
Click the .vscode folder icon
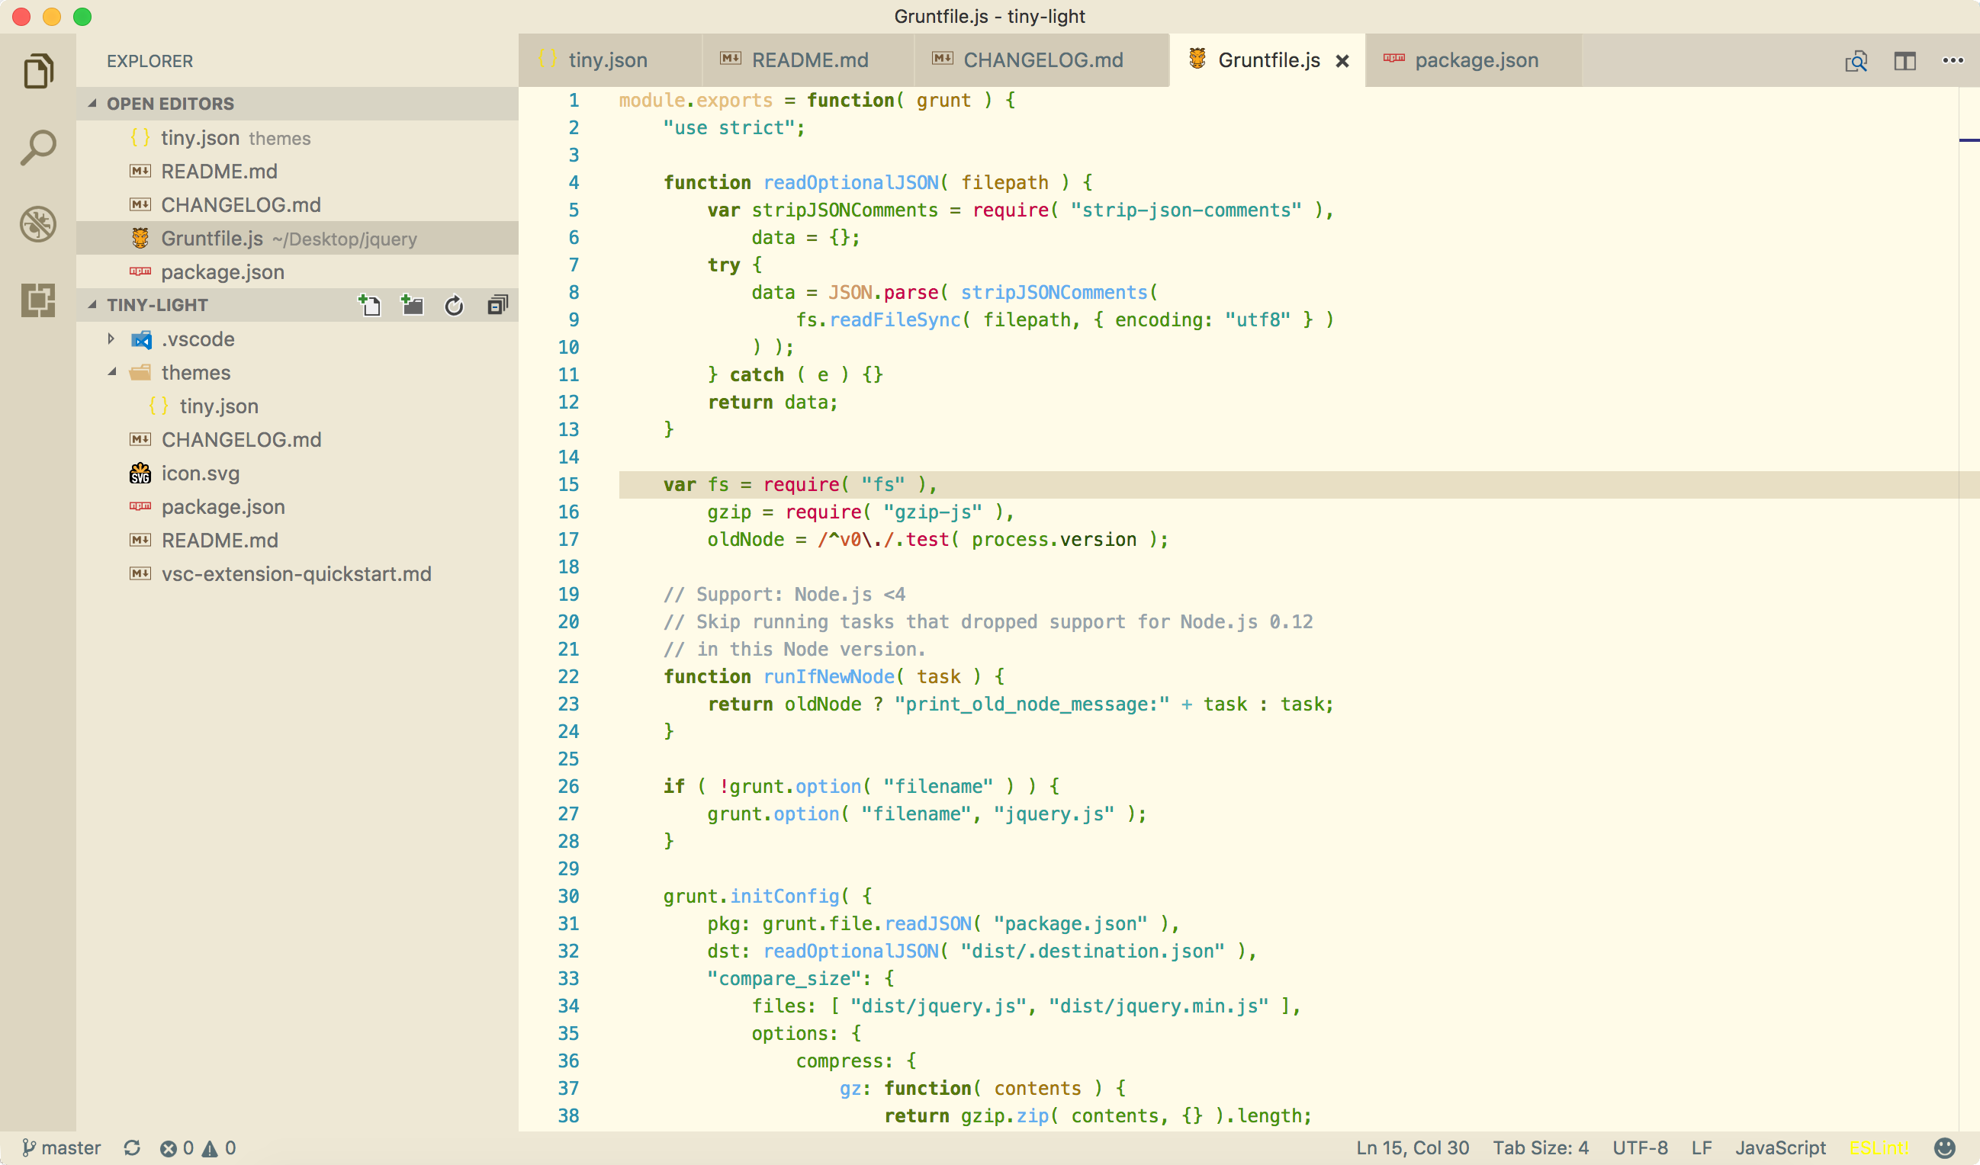(141, 339)
